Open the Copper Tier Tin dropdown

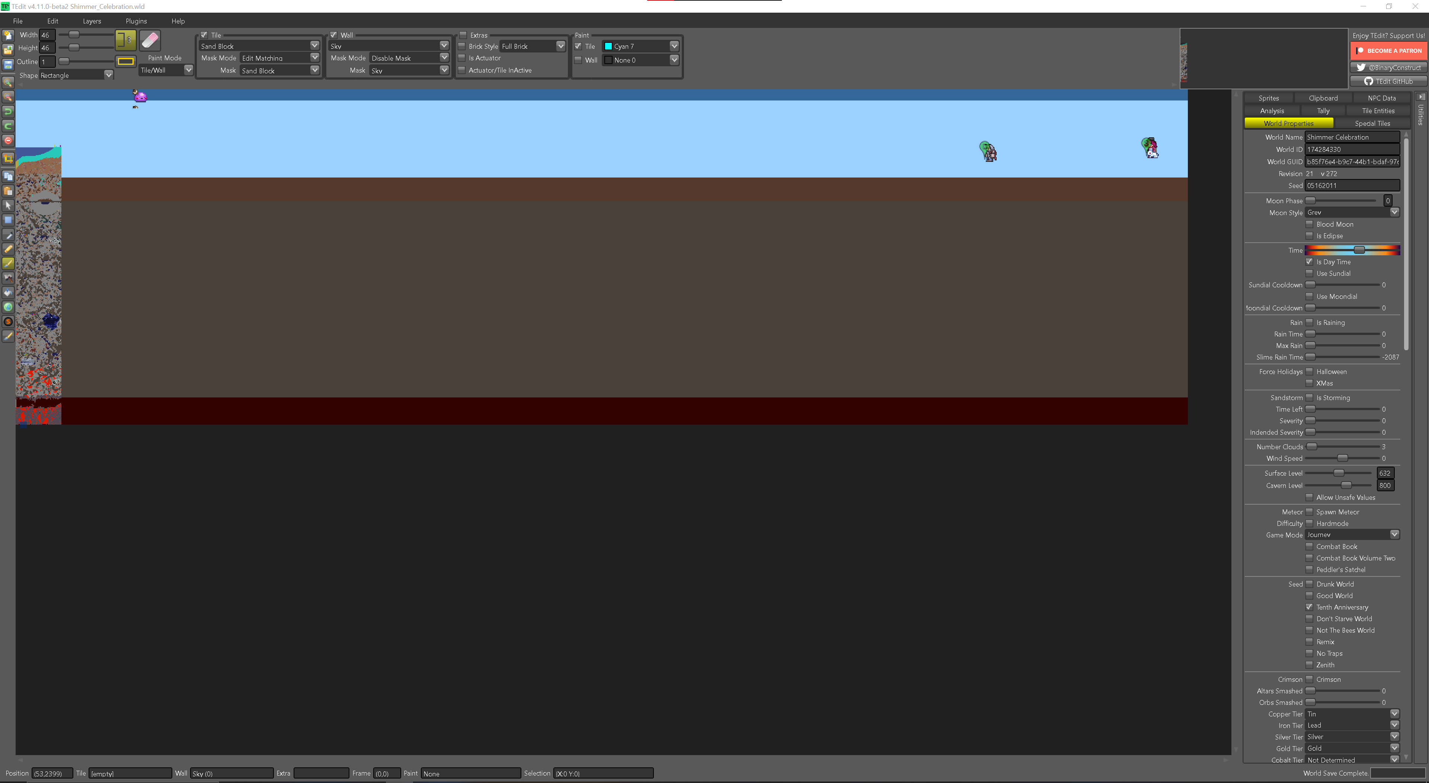(x=1352, y=714)
